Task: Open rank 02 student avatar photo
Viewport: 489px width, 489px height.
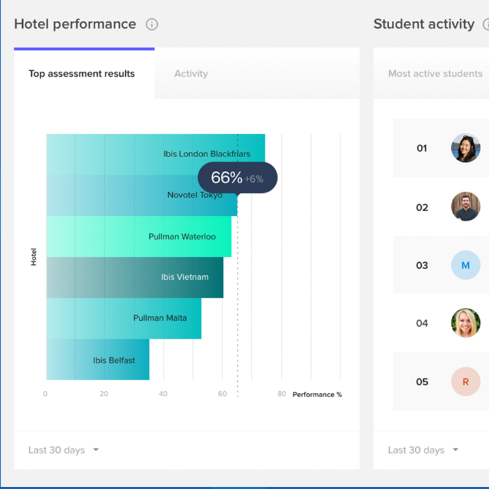Action: (466, 207)
